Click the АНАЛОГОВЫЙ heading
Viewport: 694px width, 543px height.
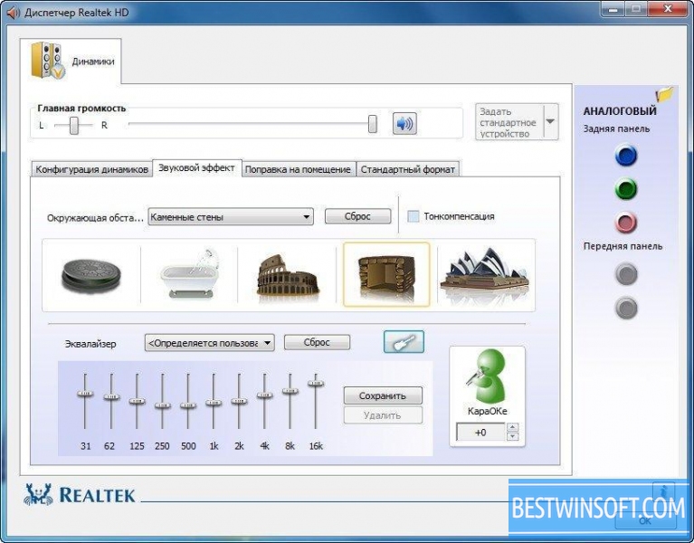[619, 110]
